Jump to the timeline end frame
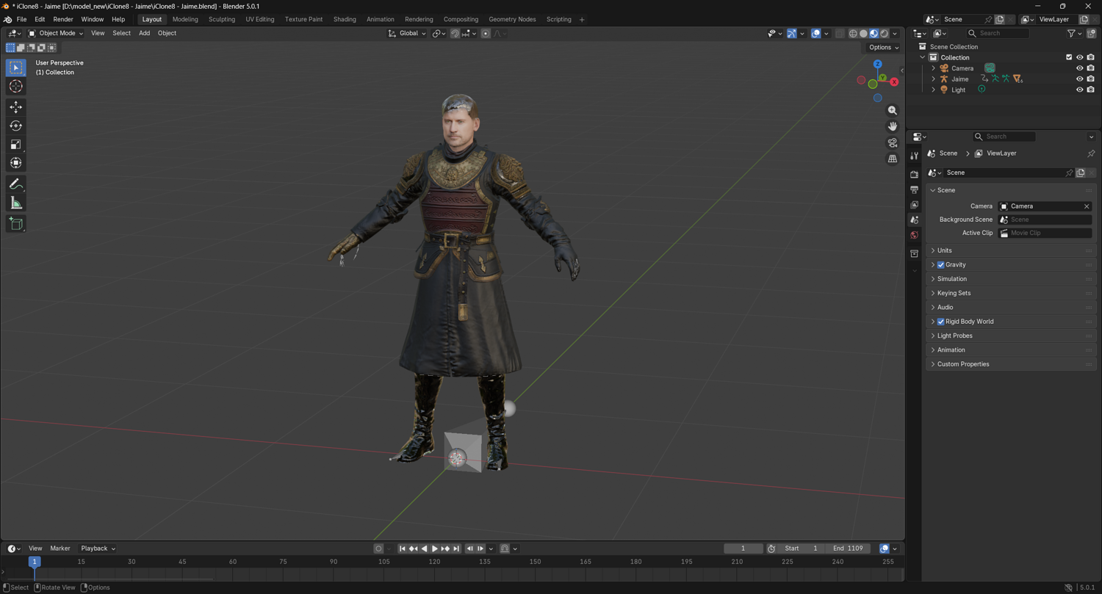1102x594 pixels. click(x=456, y=548)
